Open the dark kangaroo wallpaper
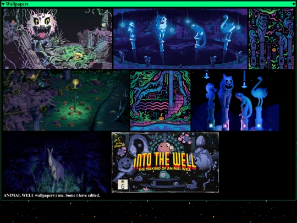Image resolution: width=297 pixels, height=223 pixels. pos(57,162)
